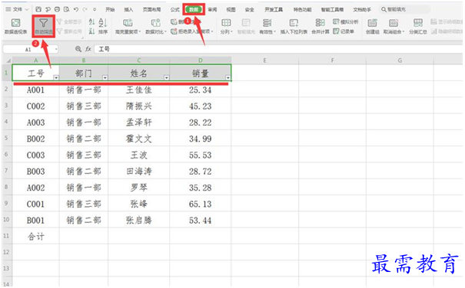The image size is (465, 288).
Task: Open the filter dropdown on 部门 header
Action: click(105, 77)
